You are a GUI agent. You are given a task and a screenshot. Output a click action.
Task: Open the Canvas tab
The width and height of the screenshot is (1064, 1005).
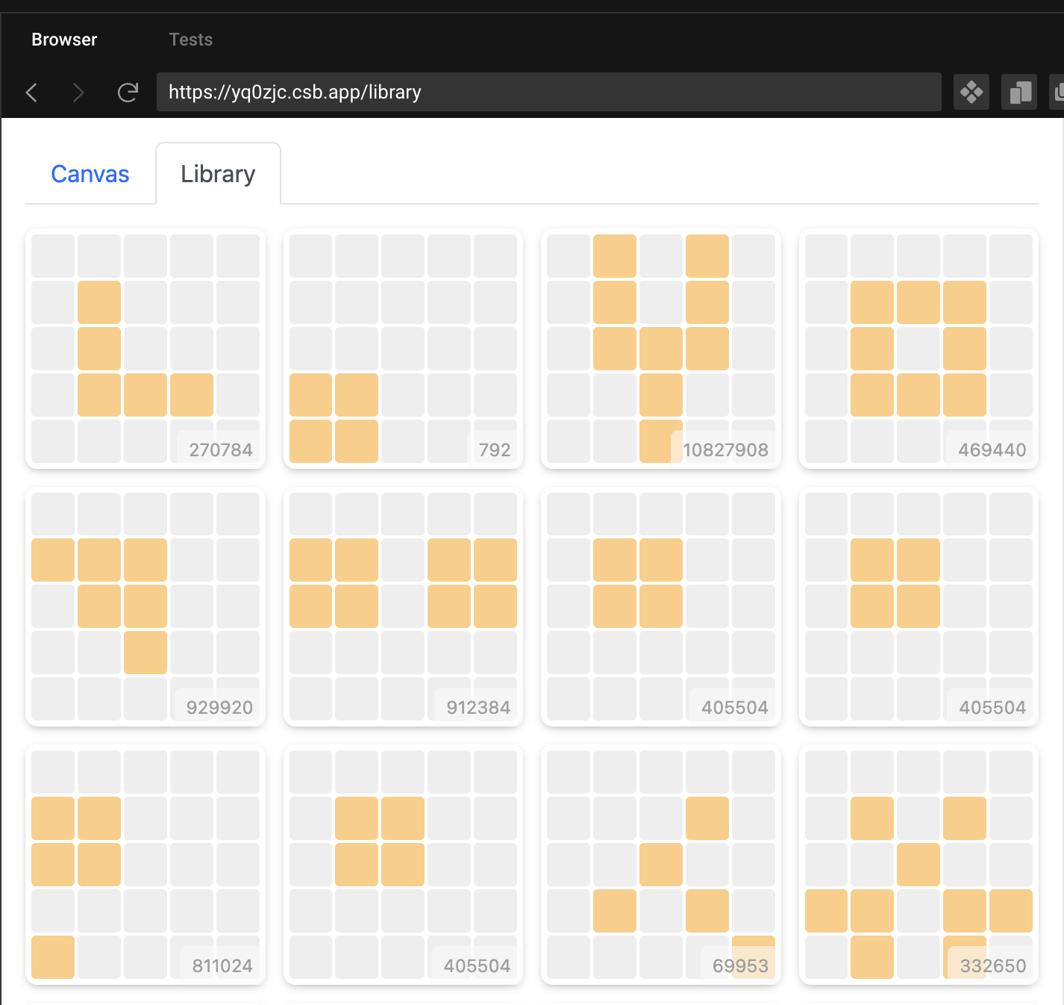[90, 174]
